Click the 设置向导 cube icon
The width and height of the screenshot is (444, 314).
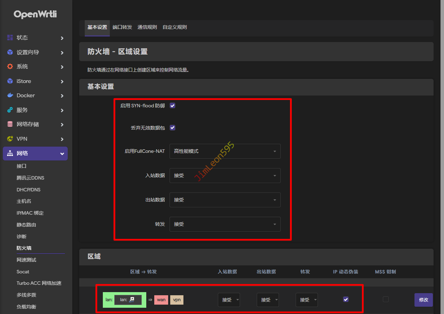10,52
